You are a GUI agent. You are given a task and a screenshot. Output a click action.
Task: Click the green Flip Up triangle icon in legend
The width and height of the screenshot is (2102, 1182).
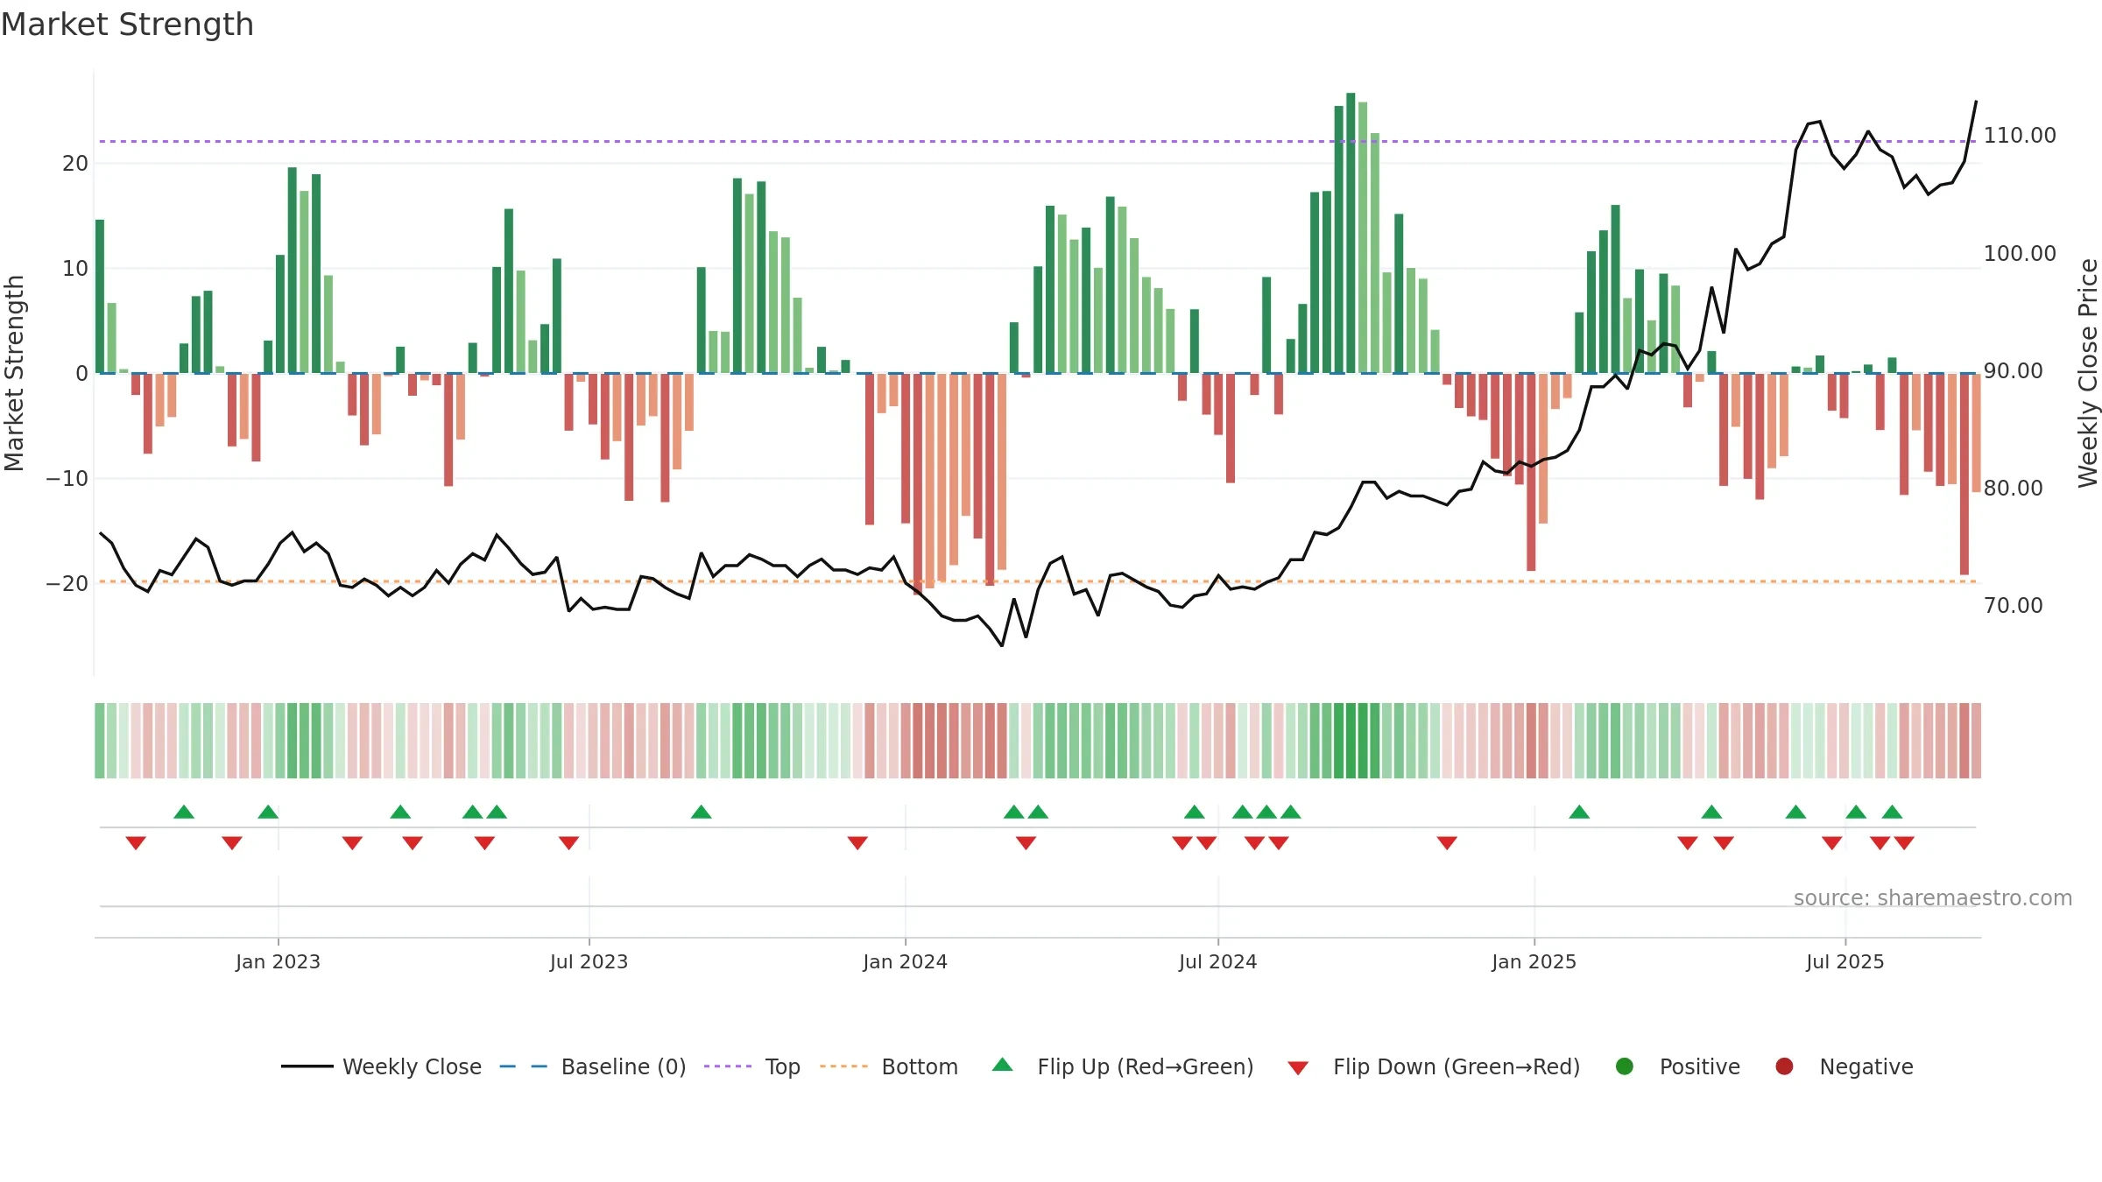tap(1002, 1065)
